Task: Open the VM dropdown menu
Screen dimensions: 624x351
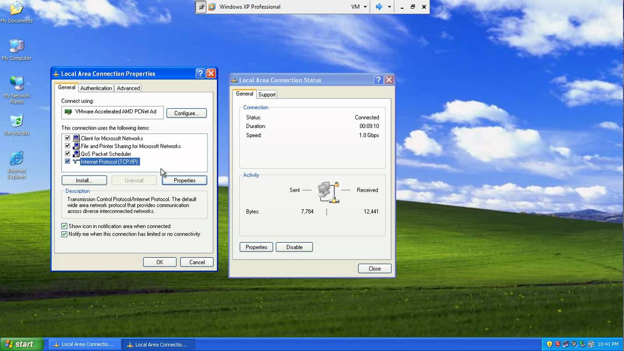Action: (359, 7)
